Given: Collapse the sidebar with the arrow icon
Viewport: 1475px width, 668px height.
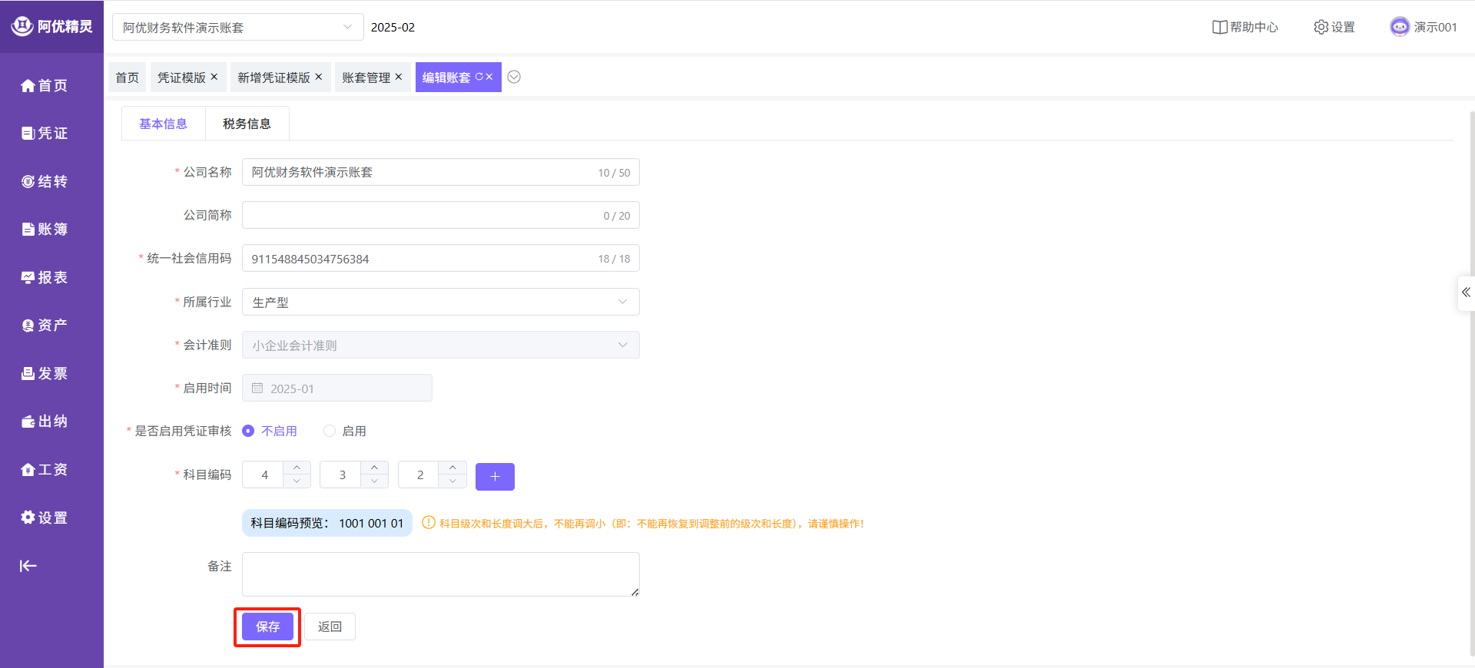Looking at the screenshot, I should (x=28, y=566).
